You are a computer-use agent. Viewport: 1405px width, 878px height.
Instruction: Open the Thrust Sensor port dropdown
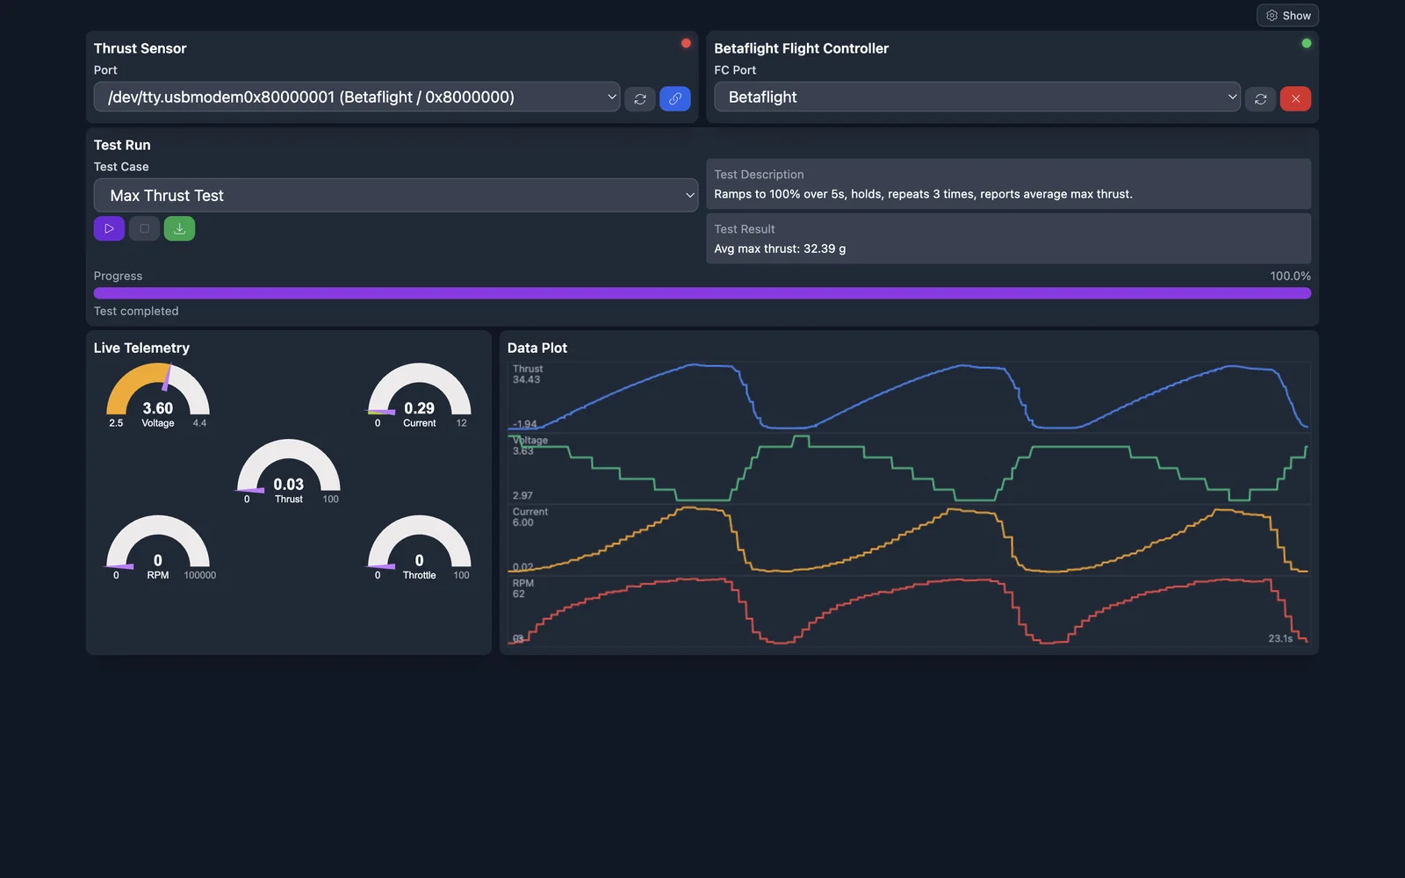click(357, 97)
